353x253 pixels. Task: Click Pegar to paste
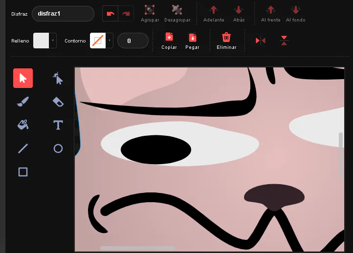coord(192,41)
